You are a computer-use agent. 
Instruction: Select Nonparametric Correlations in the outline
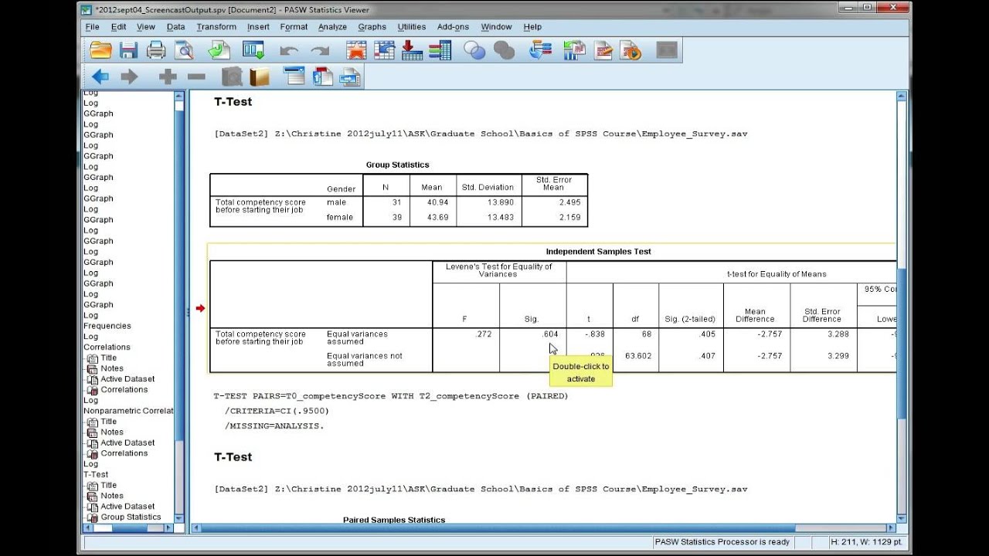pos(128,411)
